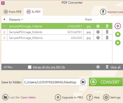Viewport: 123px width, 103px height.
Task: Click the Clear all link
Action: [x=115, y=67]
